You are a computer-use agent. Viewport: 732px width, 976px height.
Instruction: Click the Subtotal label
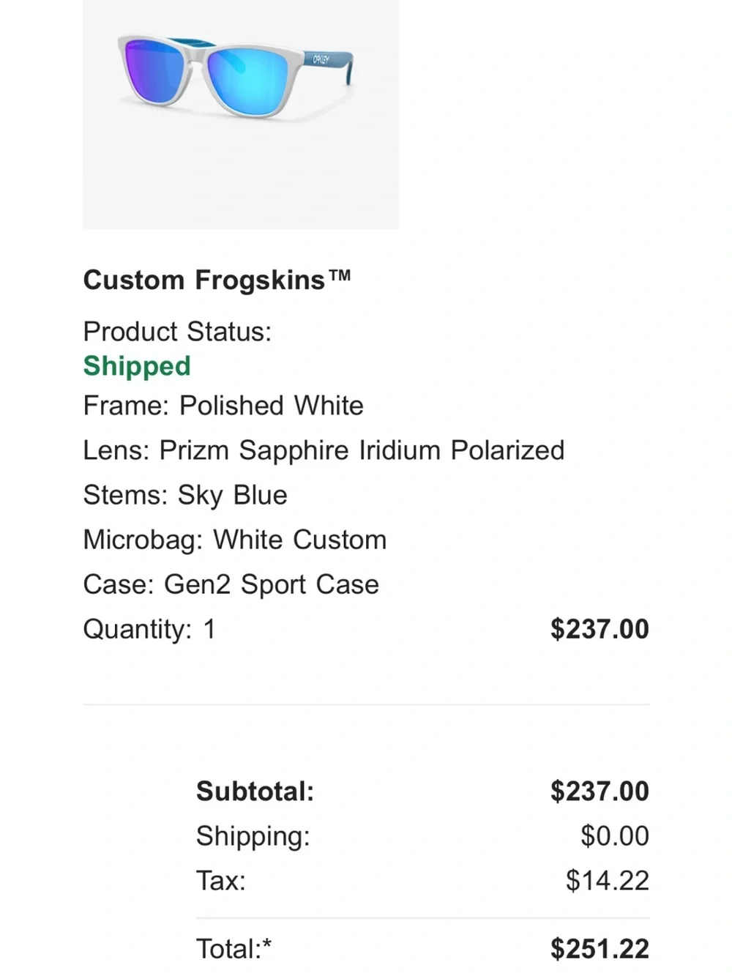[255, 791]
